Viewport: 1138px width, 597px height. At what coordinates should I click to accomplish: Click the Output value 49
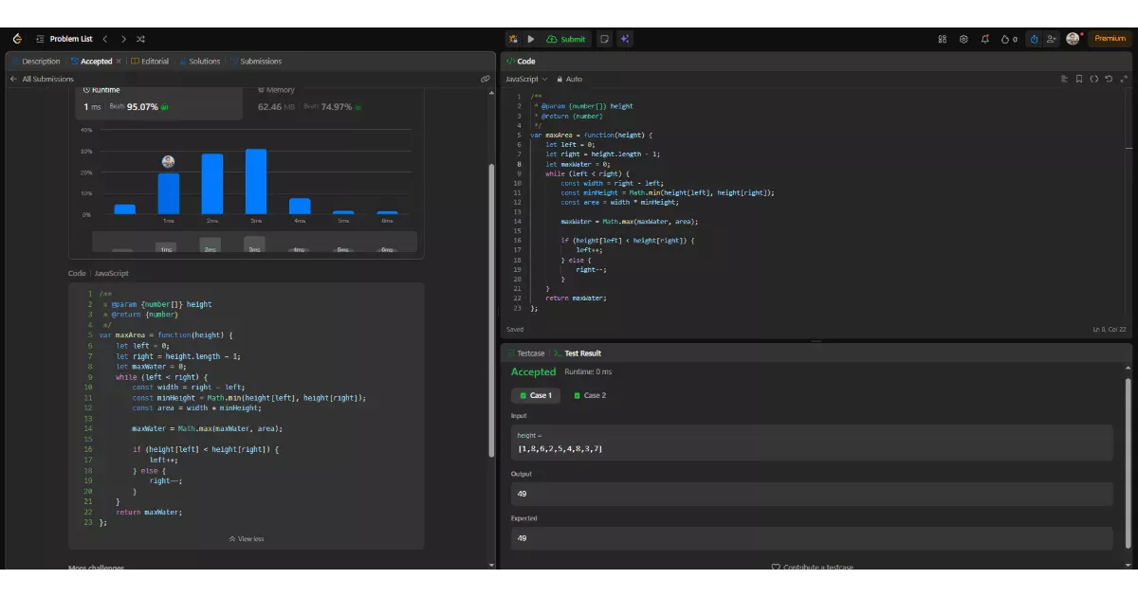pos(811,494)
